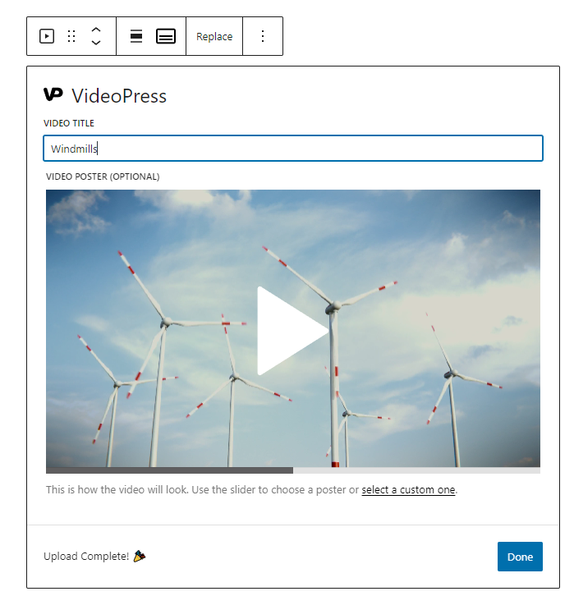Click the Replace button in the toolbar

pos(214,36)
